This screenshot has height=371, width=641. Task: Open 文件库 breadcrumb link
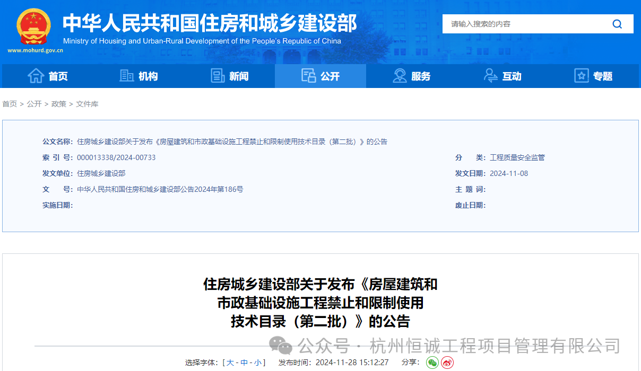coord(87,104)
